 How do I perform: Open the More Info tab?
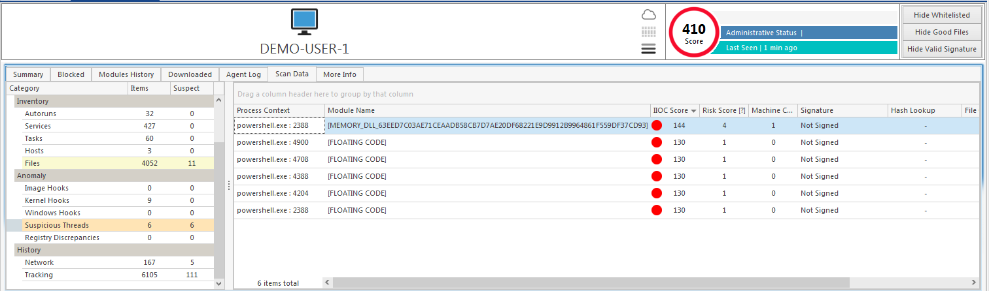pos(339,74)
